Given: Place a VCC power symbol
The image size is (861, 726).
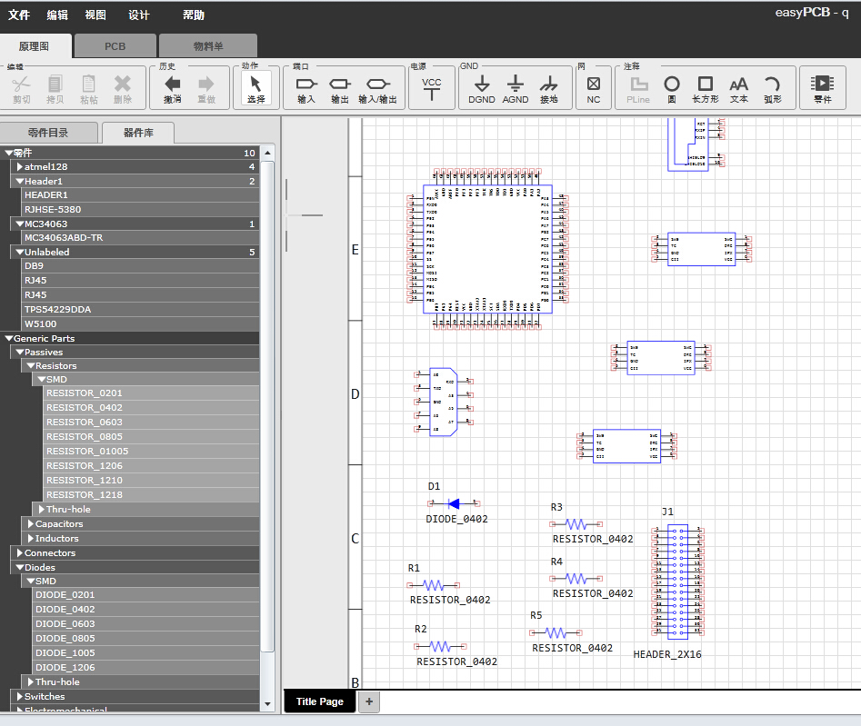Looking at the screenshot, I should (x=432, y=88).
